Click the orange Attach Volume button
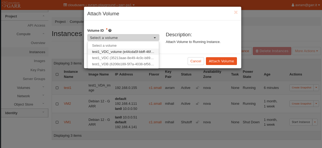 (x=221, y=61)
